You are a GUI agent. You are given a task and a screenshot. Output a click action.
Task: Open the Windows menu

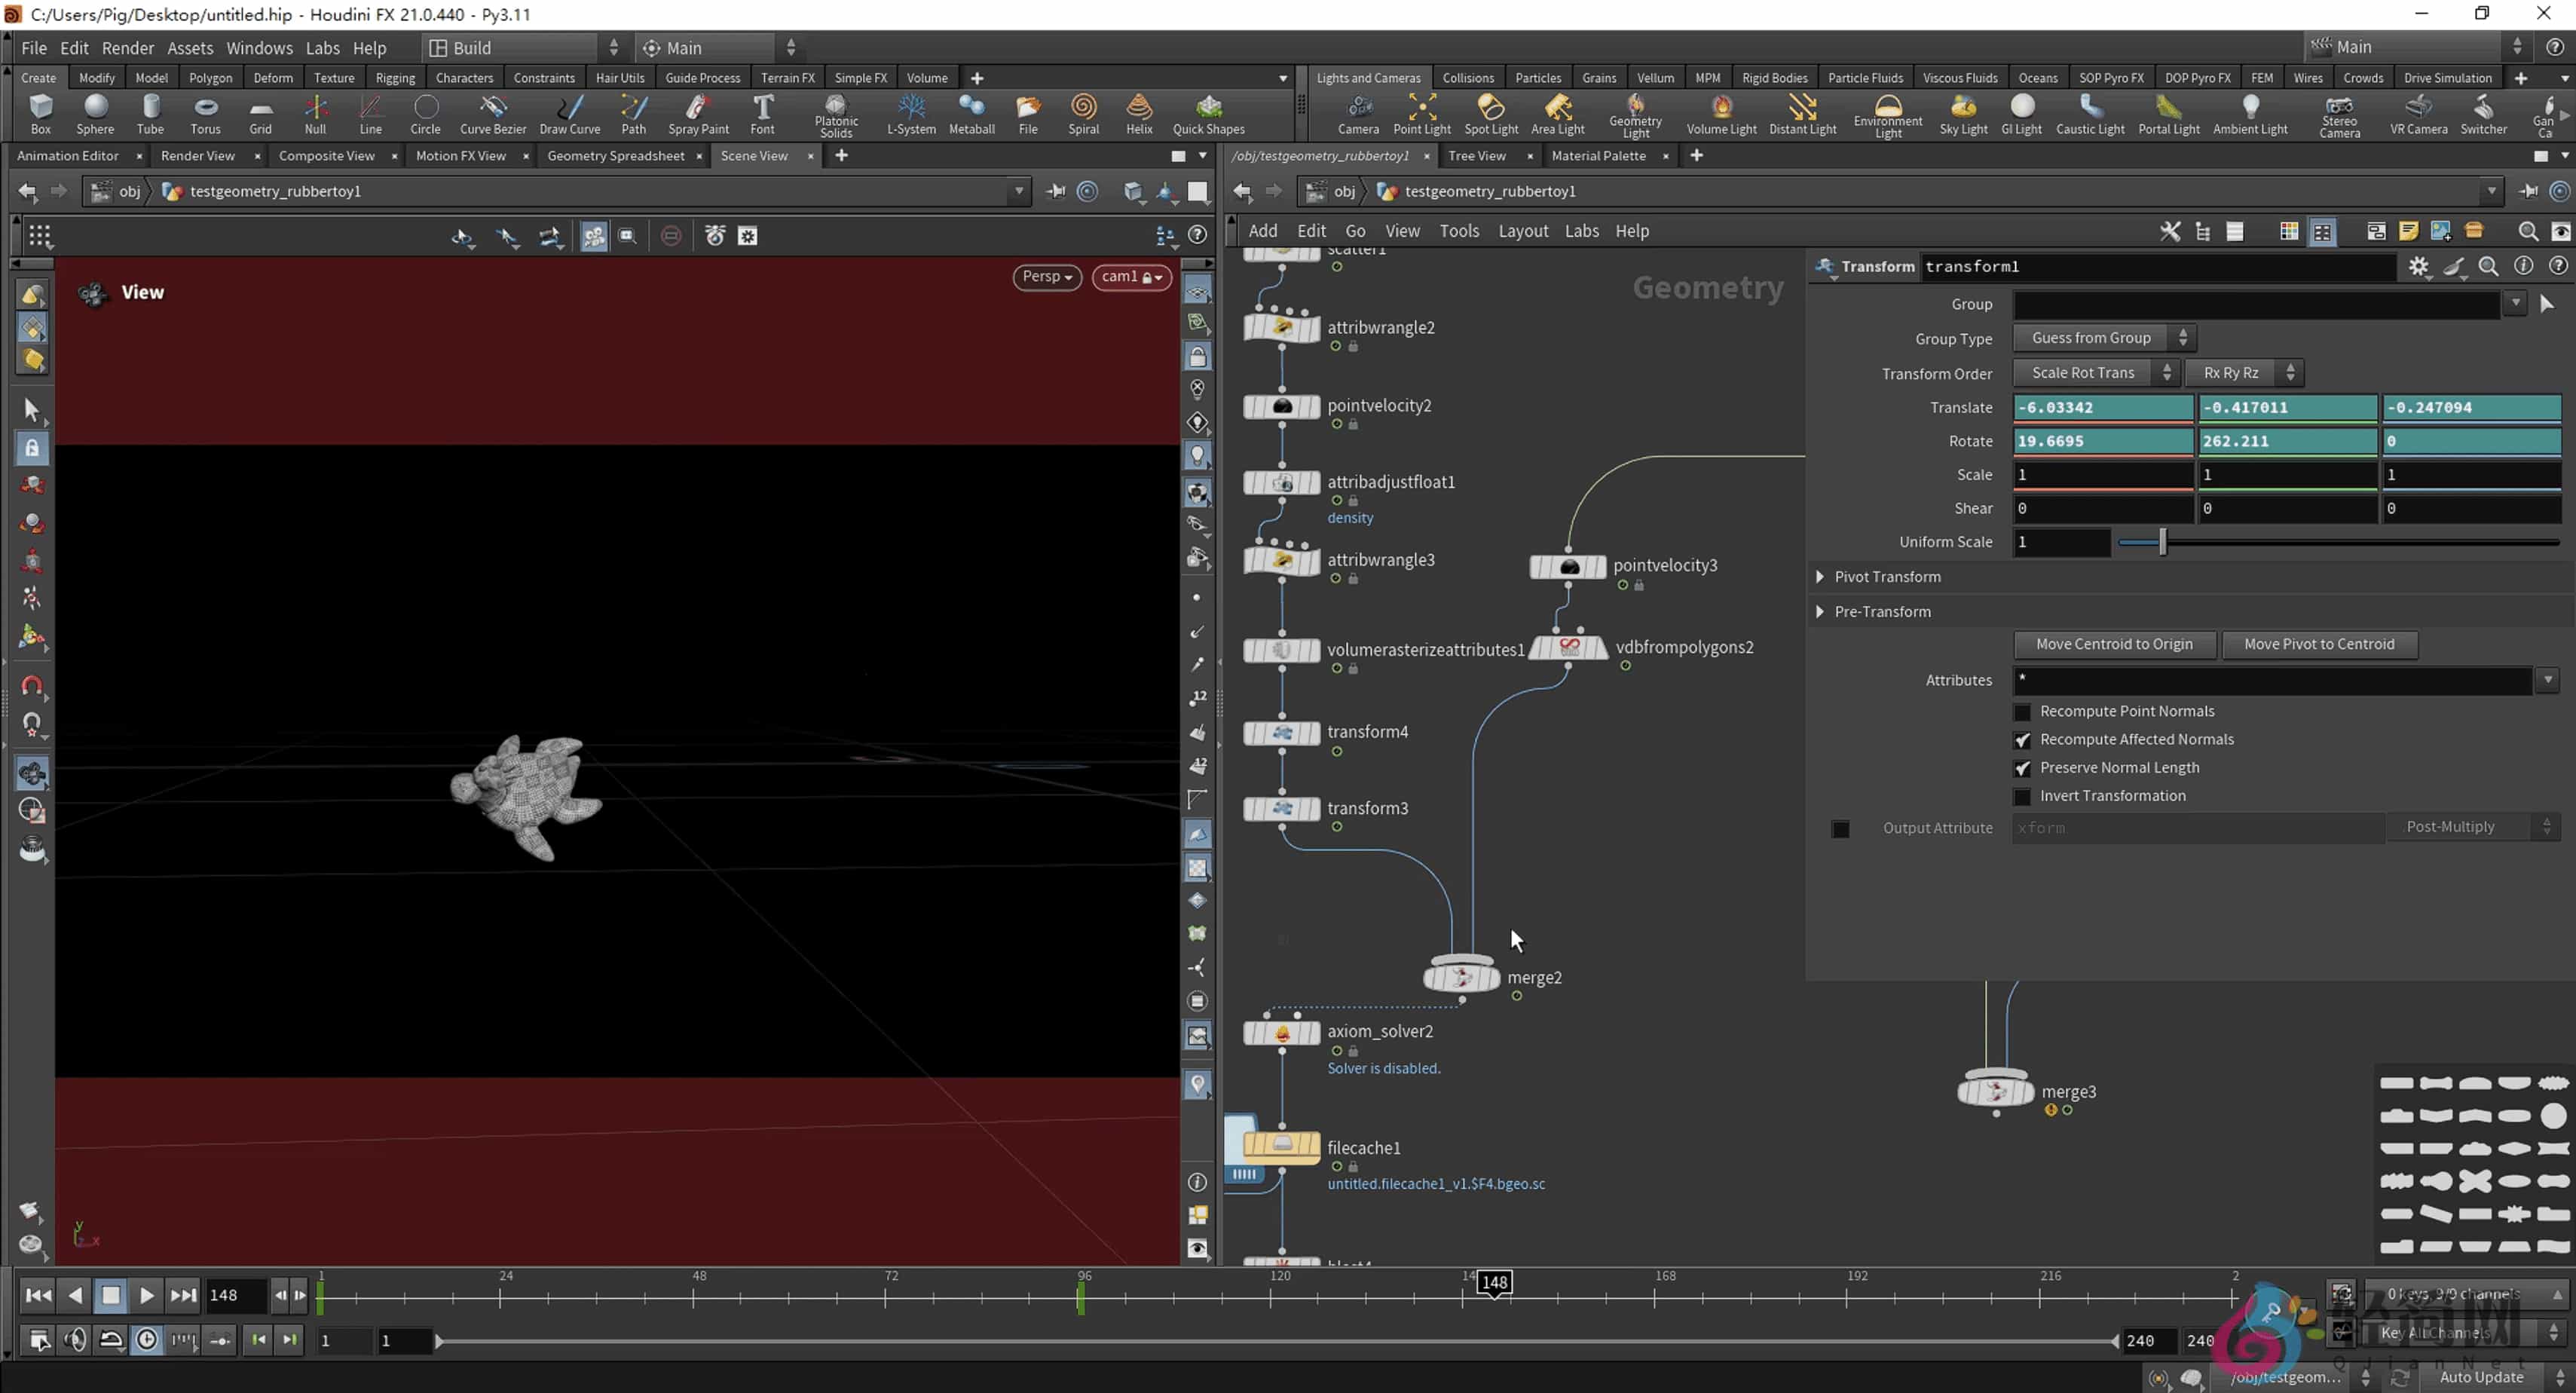259,47
